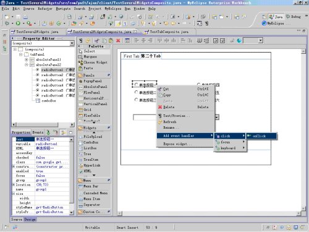The height and width of the screenshot is (232, 309).
Task: Collapse the tabPanel tree node
Action: [20, 54]
